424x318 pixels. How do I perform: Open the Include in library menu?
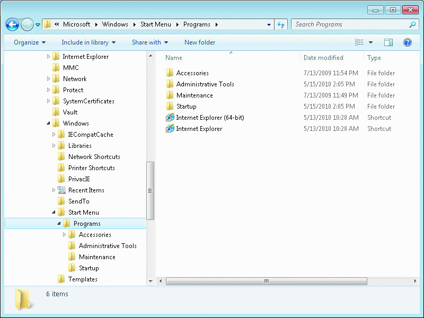tap(89, 42)
